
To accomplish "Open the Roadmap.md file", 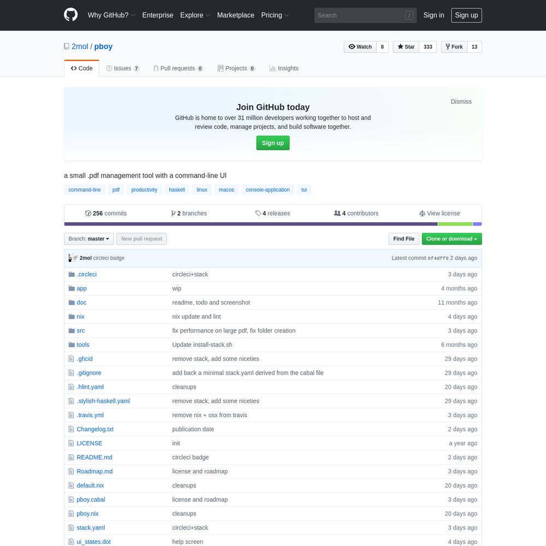I will point(94,472).
